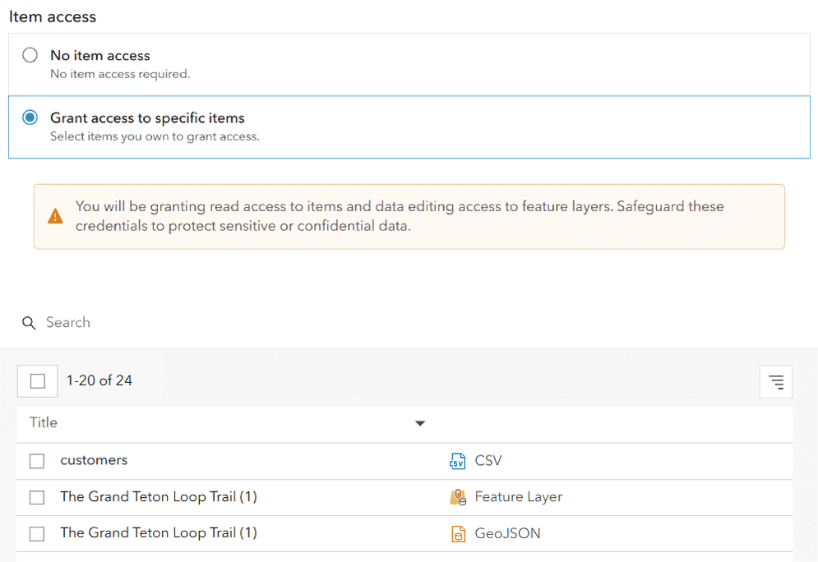The width and height of the screenshot is (818, 562).
Task: Check the select-all checkbox beside 1-20 of 24
Action: pos(38,381)
